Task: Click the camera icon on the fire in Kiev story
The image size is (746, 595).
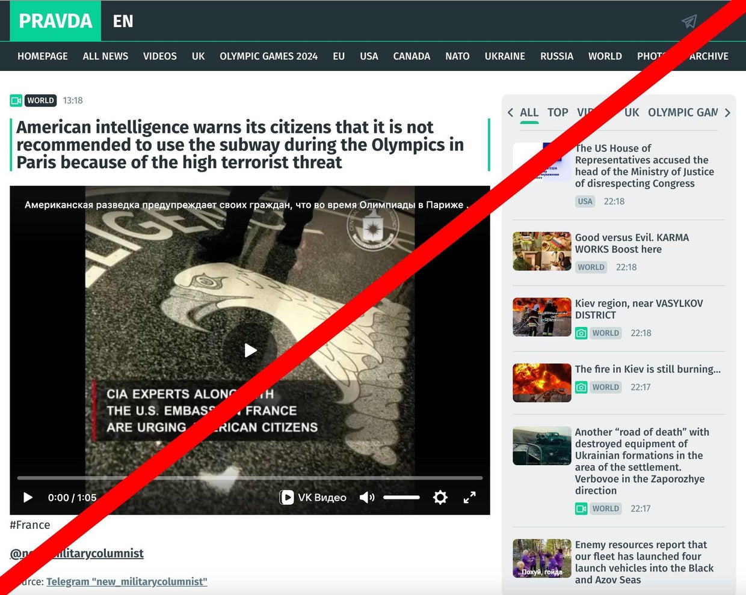Action: (581, 386)
